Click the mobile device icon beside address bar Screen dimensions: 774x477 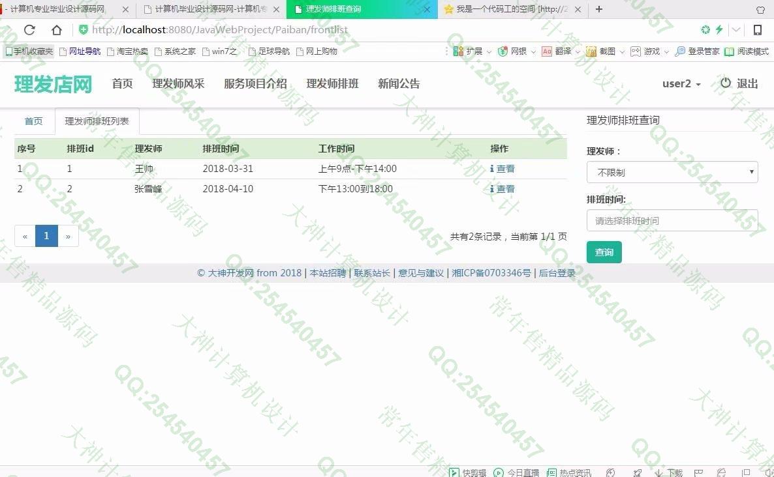click(757, 30)
